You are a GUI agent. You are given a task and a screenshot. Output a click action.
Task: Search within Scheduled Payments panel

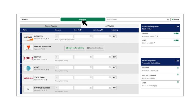(x=176, y=26)
